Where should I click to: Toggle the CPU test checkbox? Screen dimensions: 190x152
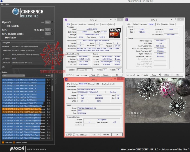click(52, 29)
